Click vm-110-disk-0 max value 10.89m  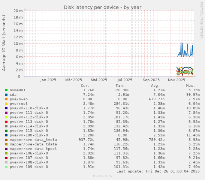tap(193, 108)
